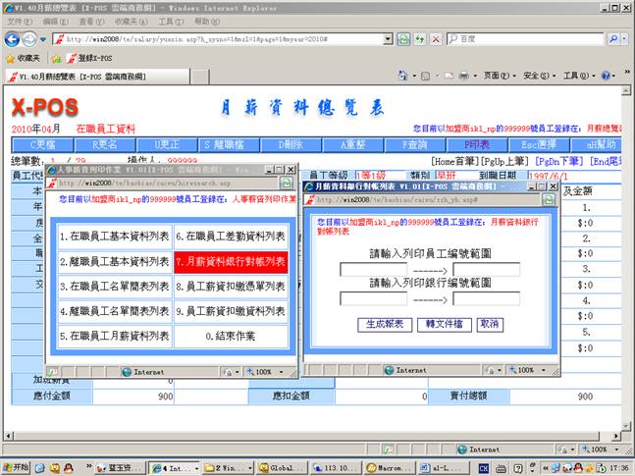
Task: Click the 轉文件檔 button
Action: click(442, 324)
